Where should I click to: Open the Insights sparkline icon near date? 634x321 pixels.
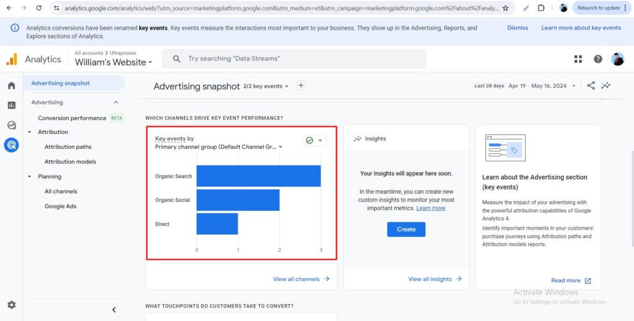click(606, 86)
